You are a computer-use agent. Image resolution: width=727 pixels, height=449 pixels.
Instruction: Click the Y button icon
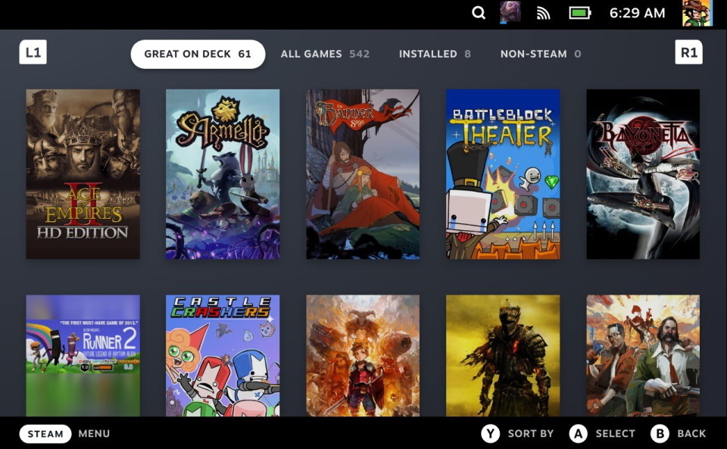click(x=490, y=434)
